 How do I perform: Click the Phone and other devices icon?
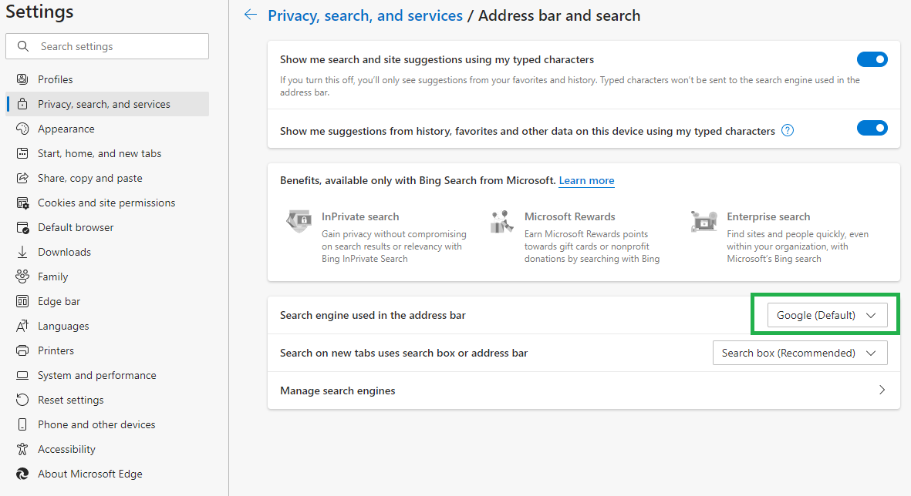[22, 424]
